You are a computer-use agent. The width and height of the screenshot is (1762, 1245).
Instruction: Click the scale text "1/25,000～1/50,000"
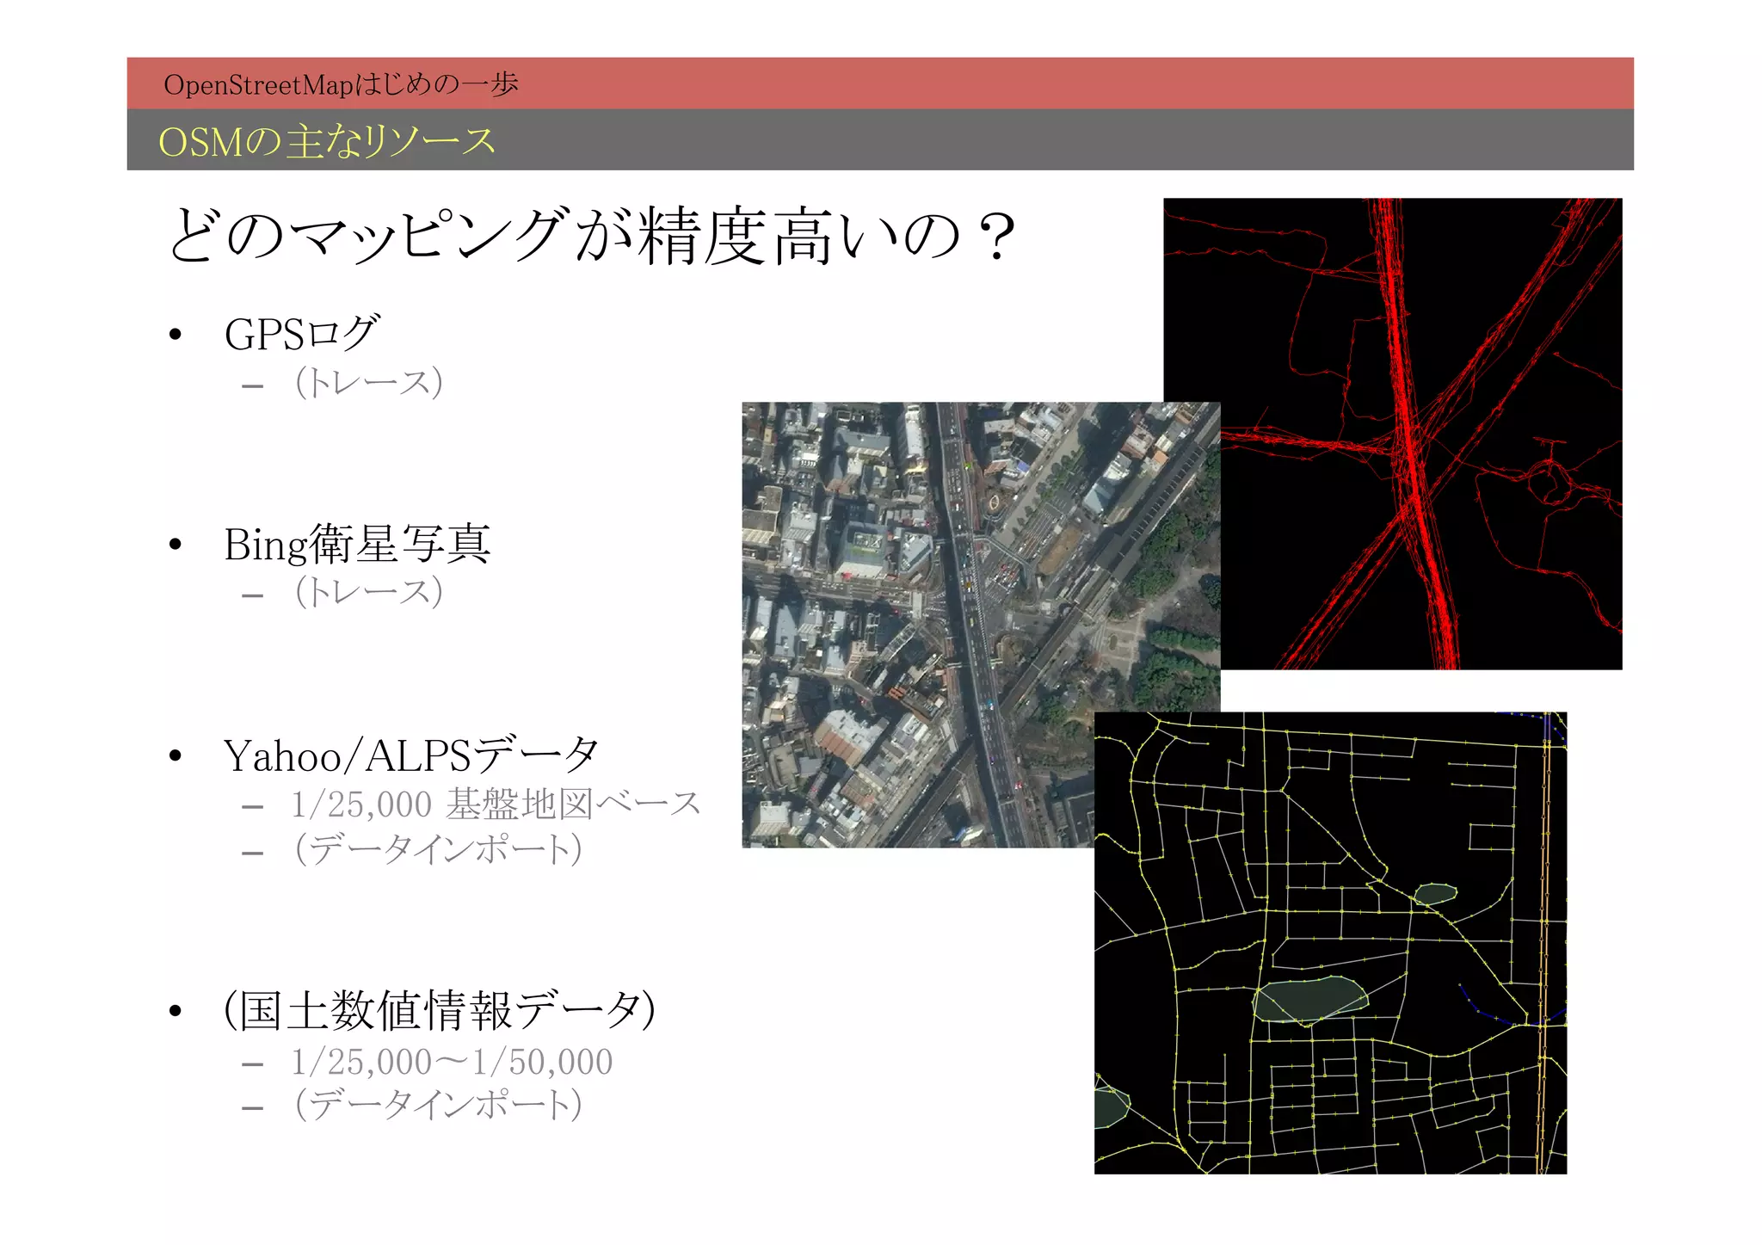point(452,1062)
